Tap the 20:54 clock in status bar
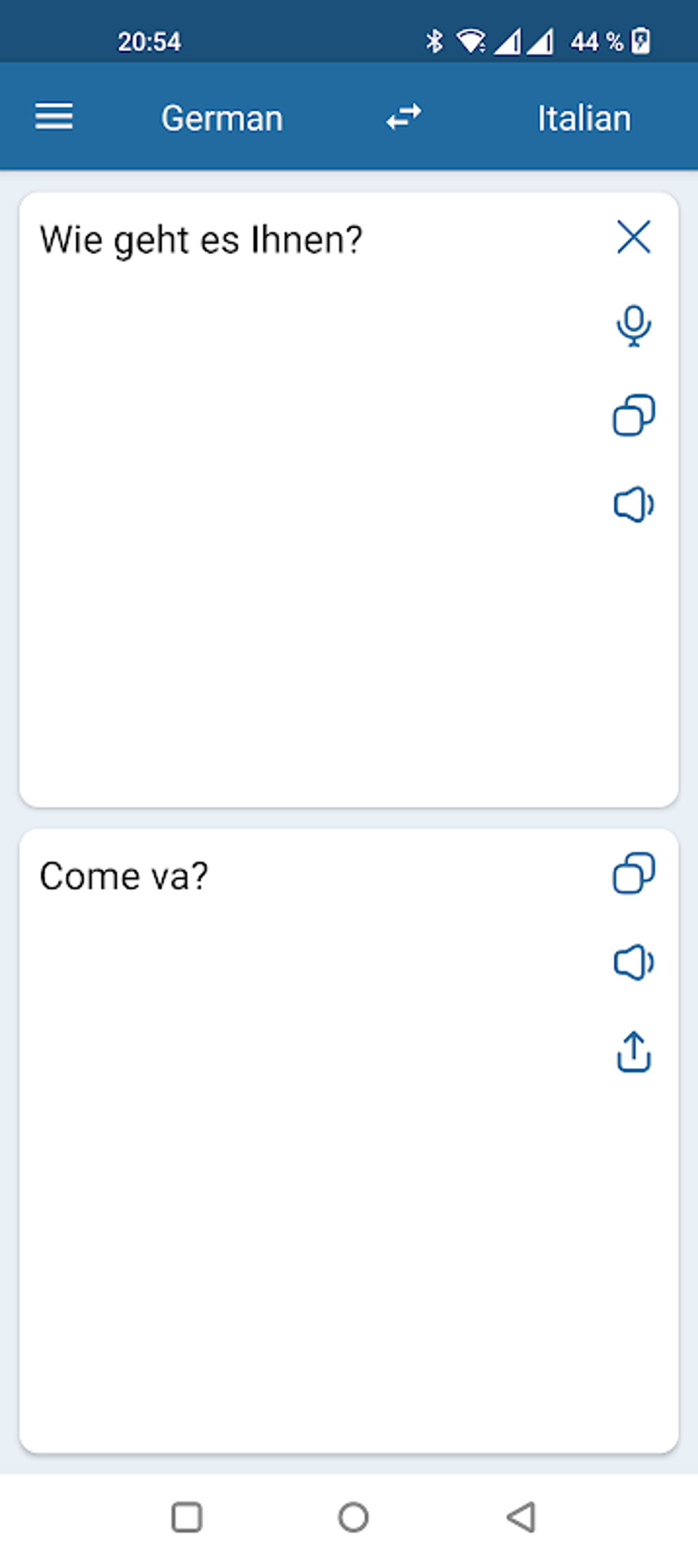This screenshot has width=698, height=1560. [149, 42]
